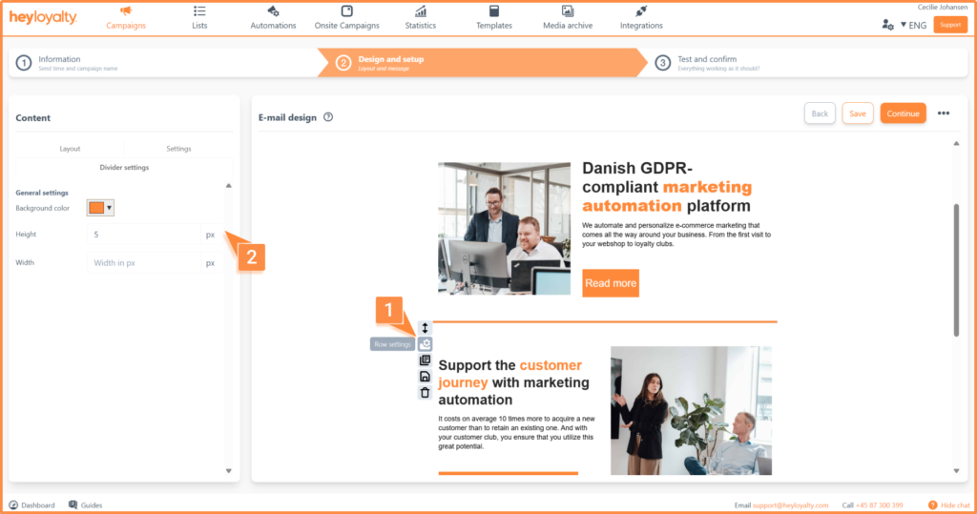Open the background color picker dropdown
977x514 pixels.
100,208
